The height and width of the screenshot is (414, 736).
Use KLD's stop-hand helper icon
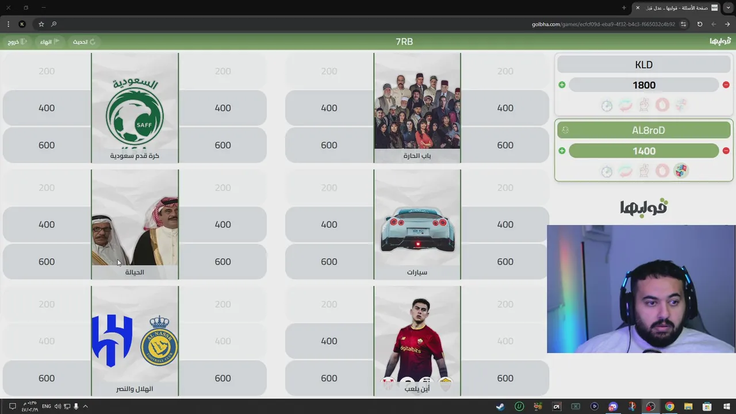point(662,105)
